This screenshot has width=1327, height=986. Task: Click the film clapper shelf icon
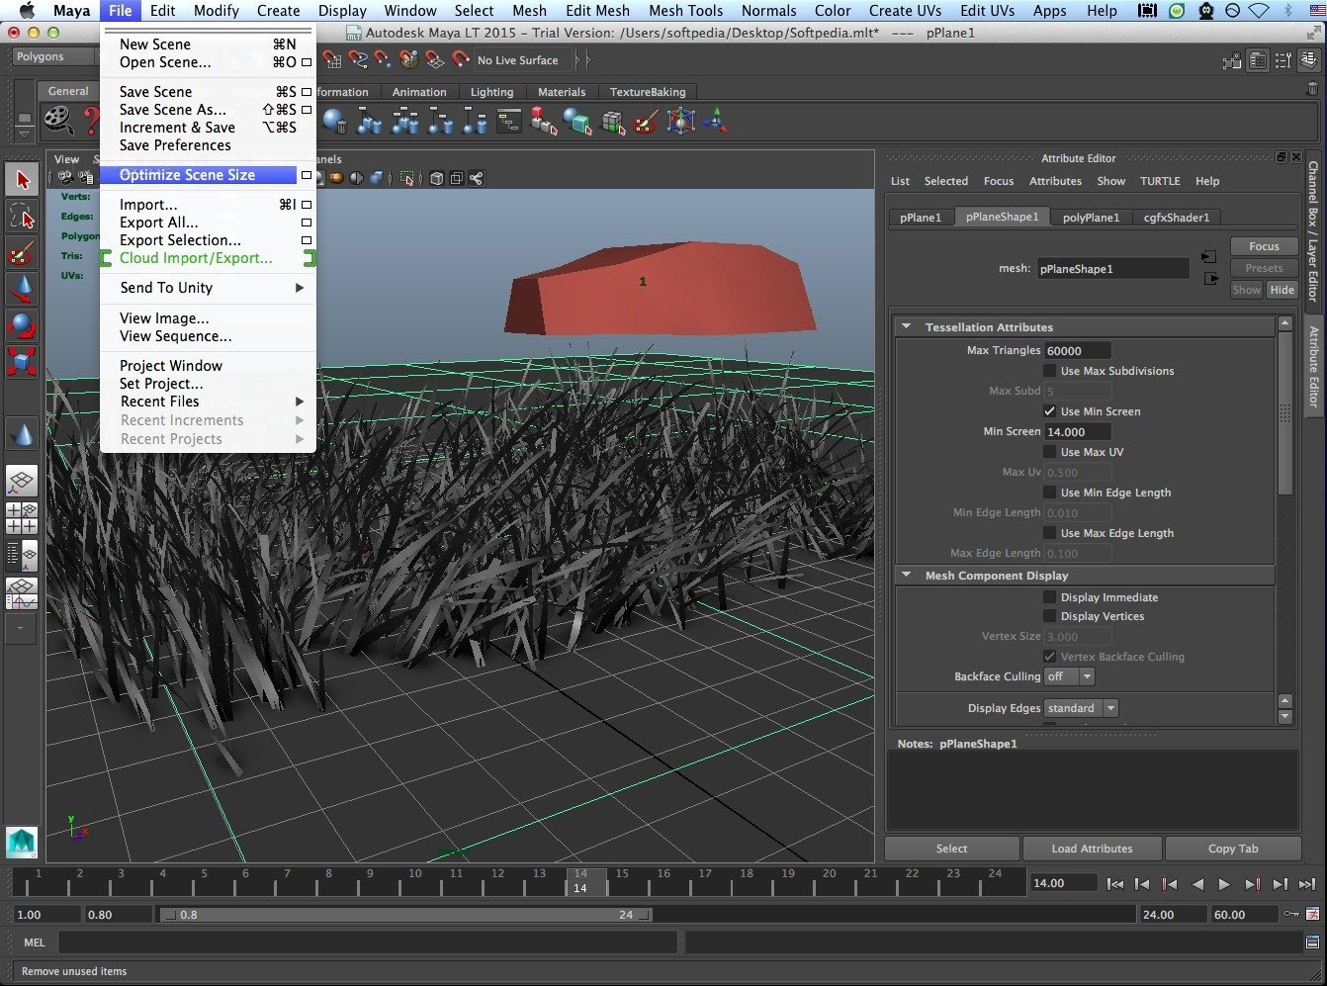(x=59, y=120)
